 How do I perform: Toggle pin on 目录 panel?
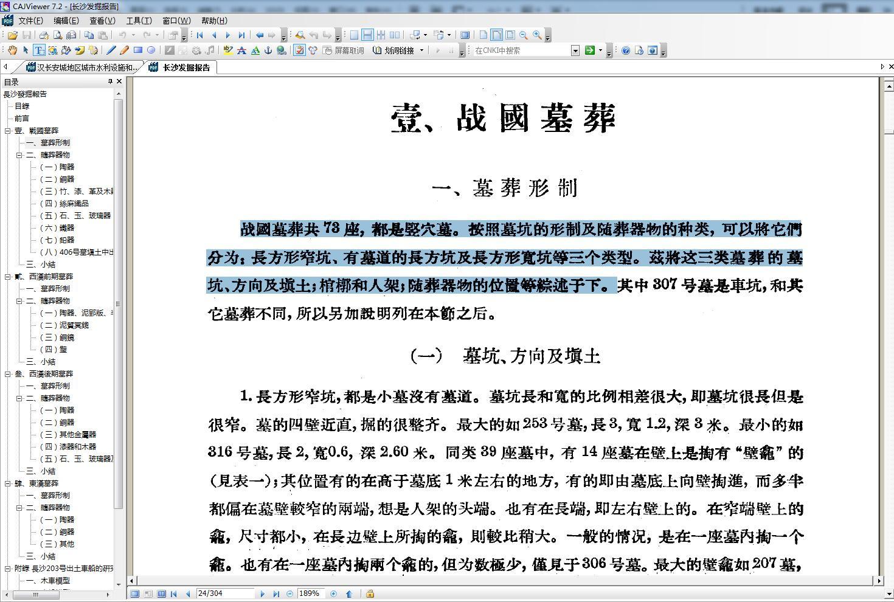pyautogui.click(x=110, y=81)
